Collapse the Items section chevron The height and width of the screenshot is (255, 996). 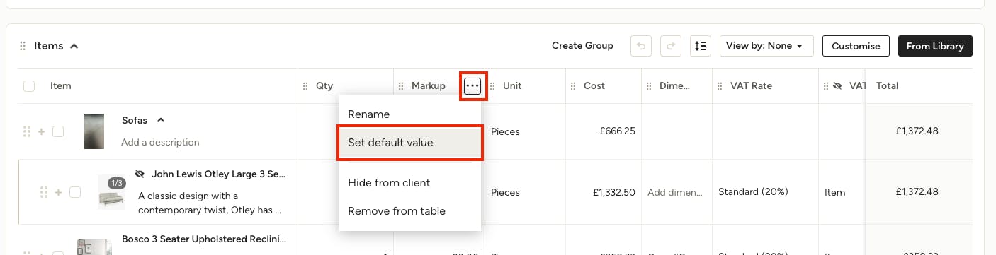tap(74, 46)
